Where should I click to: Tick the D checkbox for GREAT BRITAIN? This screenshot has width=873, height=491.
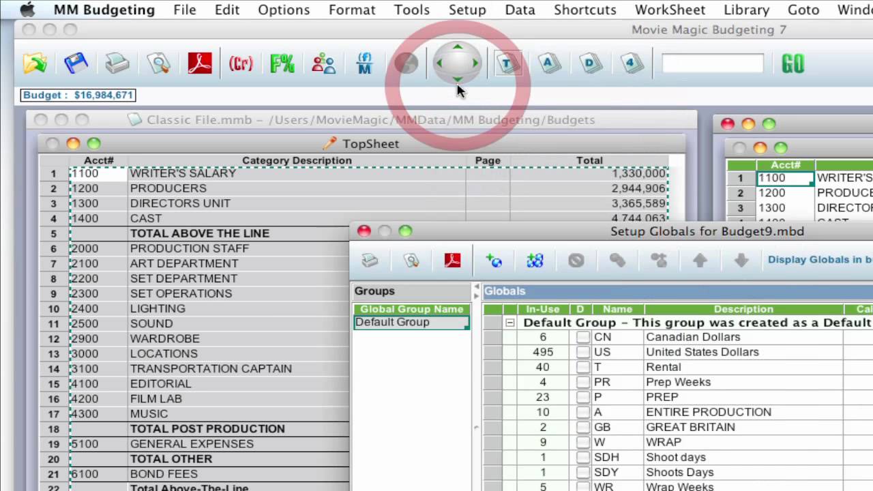coord(582,427)
